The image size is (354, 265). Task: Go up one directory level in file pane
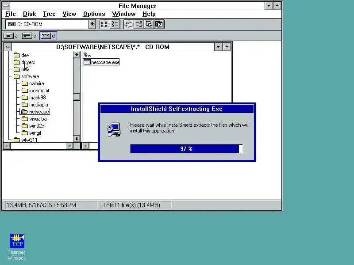point(87,54)
